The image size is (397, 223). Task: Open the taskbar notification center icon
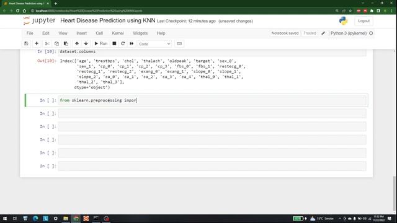point(390,219)
